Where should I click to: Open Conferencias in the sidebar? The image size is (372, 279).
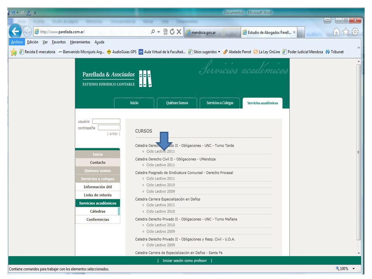pyautogui.click(x=98, y=219)
